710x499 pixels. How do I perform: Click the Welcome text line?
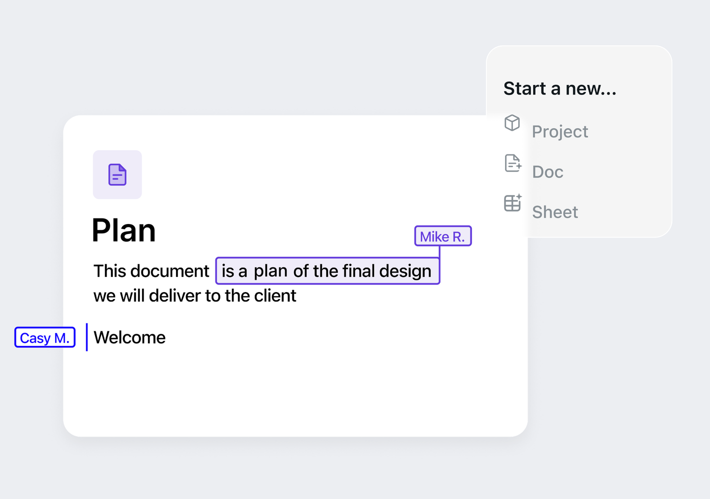(129, 337)
